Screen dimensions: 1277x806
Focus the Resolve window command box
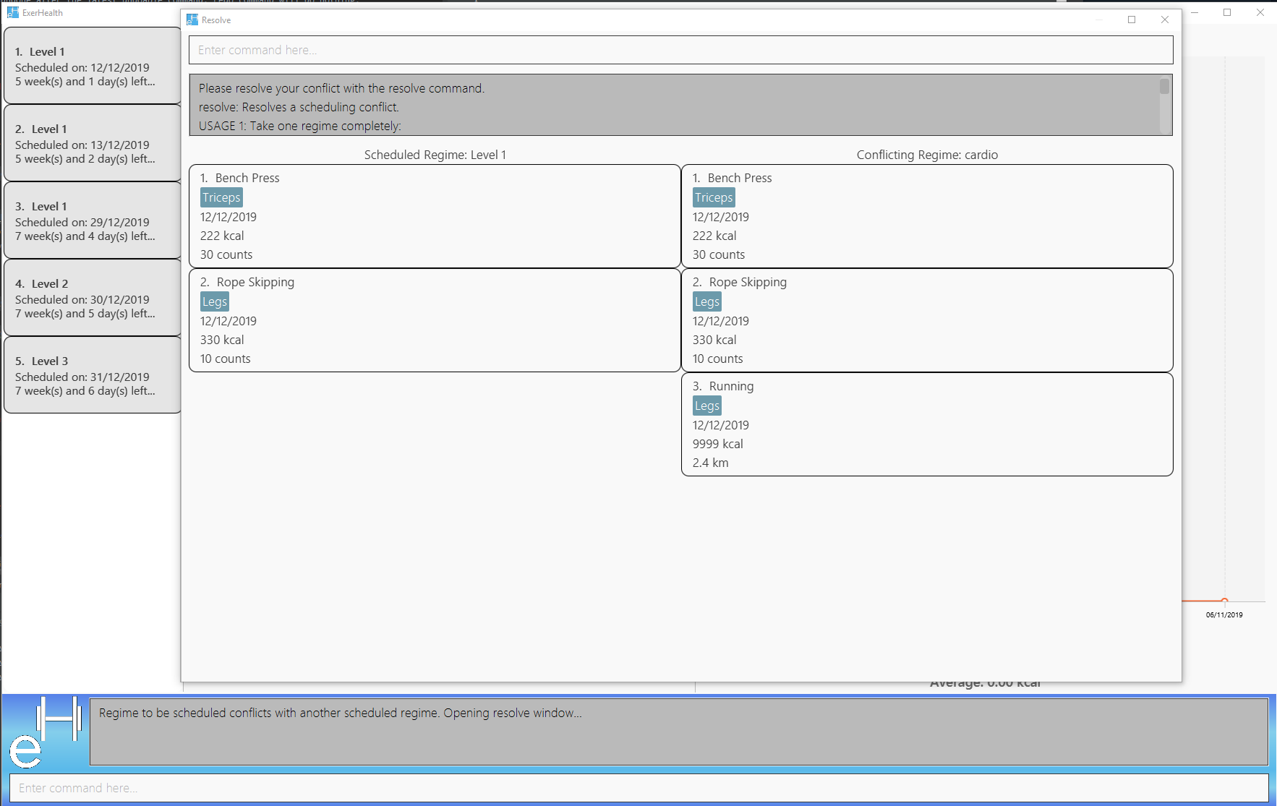click(x=680, y=50)
